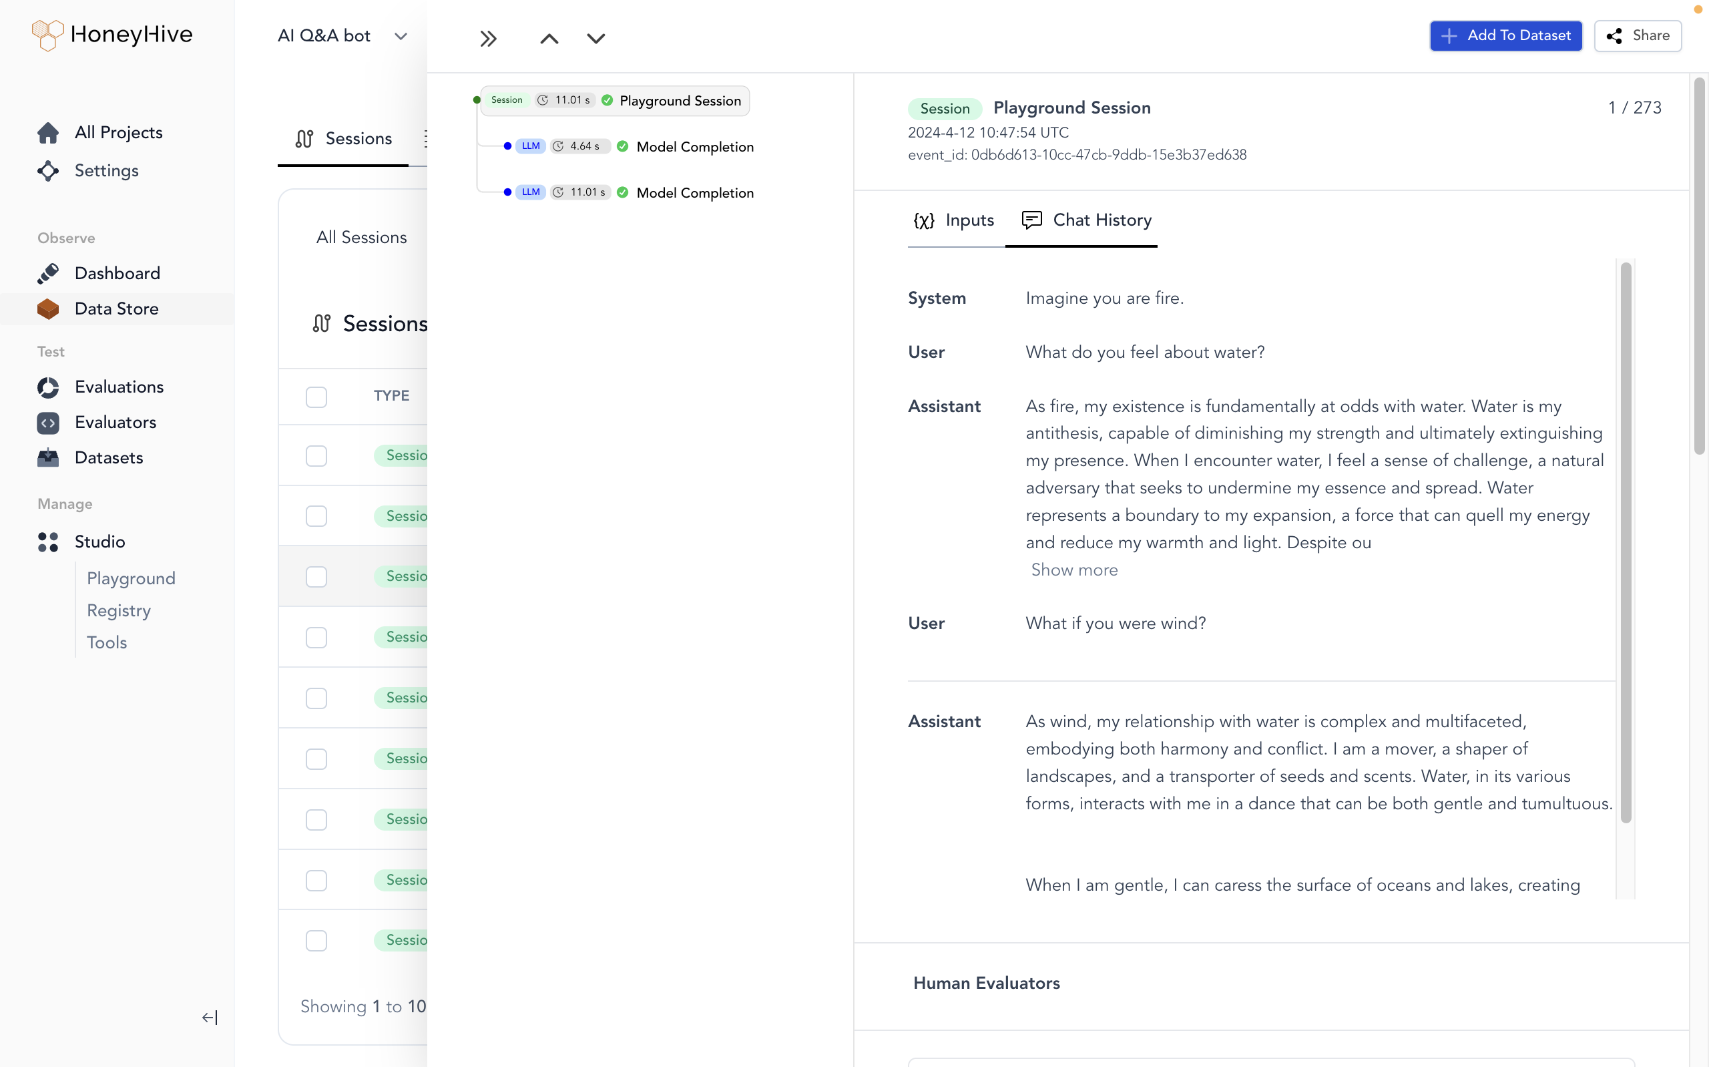Image resolution: width=1709 pixels, height=1067 pixels.
Task: Open Registry under Studio
Action: point(118,610)
